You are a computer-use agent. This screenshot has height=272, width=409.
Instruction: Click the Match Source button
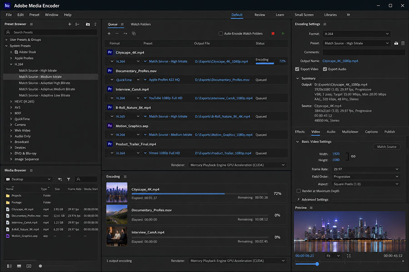pos(387,147)
